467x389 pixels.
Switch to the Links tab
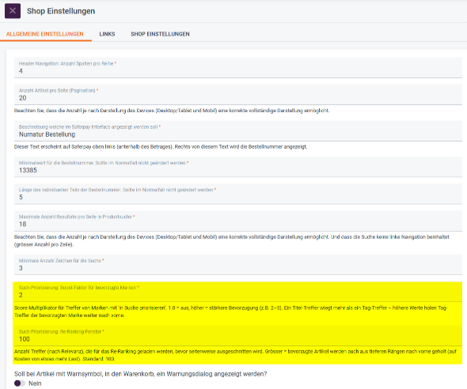tap(107, 34)
